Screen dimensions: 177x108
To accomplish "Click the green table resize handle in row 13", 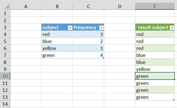I will tap(174, 100).
